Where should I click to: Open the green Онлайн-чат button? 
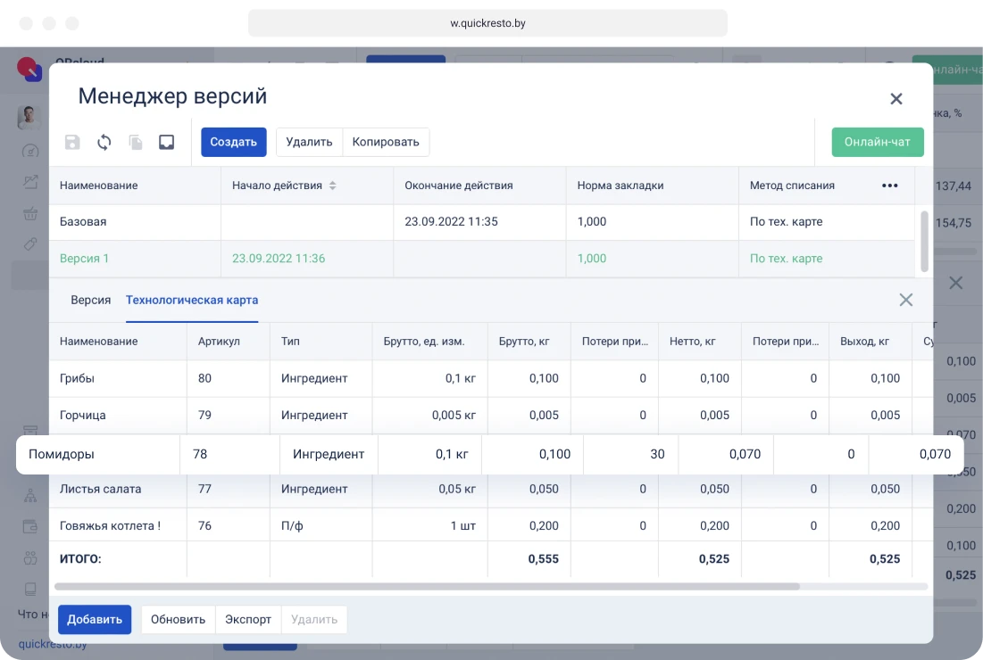[x=877, y=142]
